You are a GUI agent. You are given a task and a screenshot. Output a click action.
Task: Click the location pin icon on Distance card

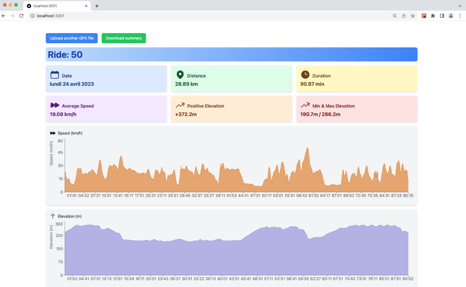click(180, 75)
